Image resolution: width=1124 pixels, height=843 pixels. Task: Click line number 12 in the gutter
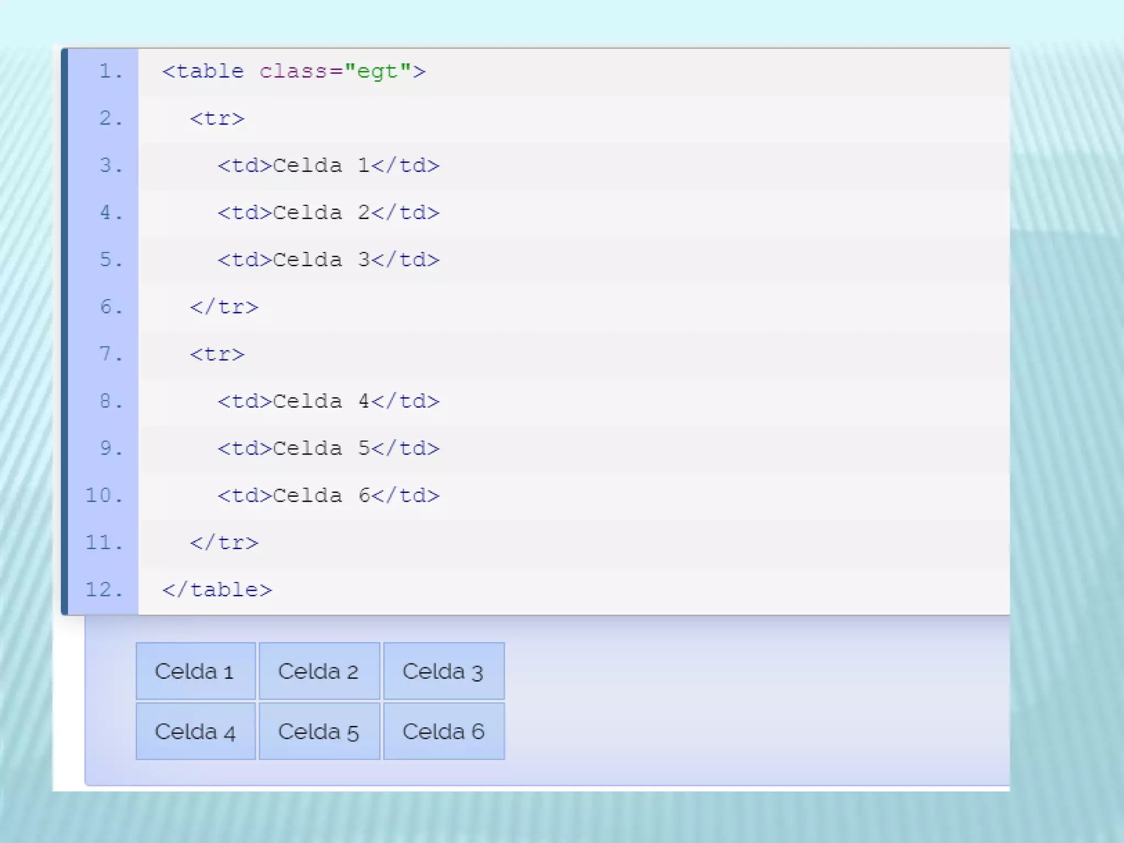click(104, 589)
